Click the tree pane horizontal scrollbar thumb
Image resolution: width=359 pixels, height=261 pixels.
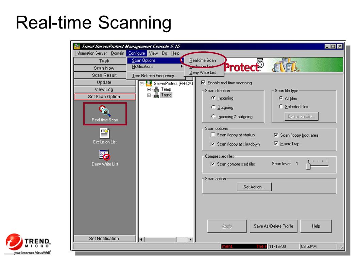(160, 240)
